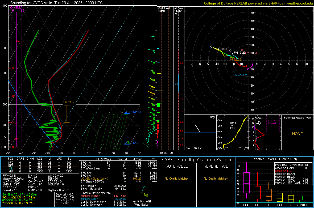The height and width of the screenshot is (208, 314).
Task: Click the MeanW = 0.8g/kg value
Action: (13, 179)
